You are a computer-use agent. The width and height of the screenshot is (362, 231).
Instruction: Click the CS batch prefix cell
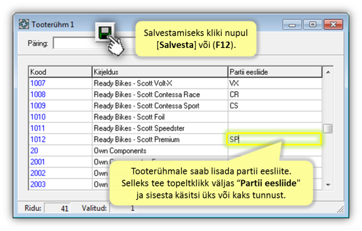[275, 106]
